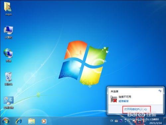Open Windows Explorer folder on taskbar
Image resolution: width=166 pixels, height=125 pixels.
click(x=32, y=121)
